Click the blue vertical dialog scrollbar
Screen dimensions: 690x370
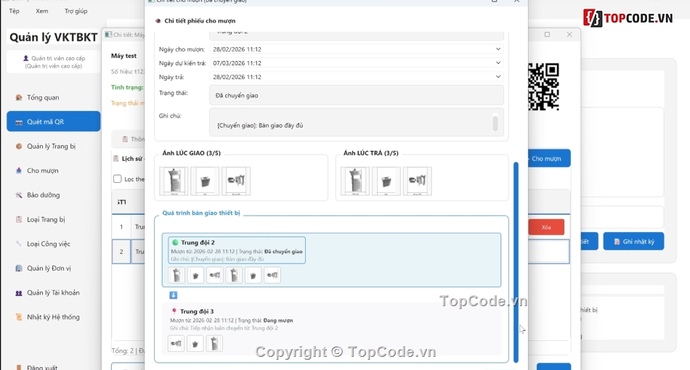tap(516, 261)
